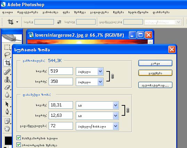Click the options bar crop height field
The width and height of the screenshot is (187, 148).
pos(86,22)
